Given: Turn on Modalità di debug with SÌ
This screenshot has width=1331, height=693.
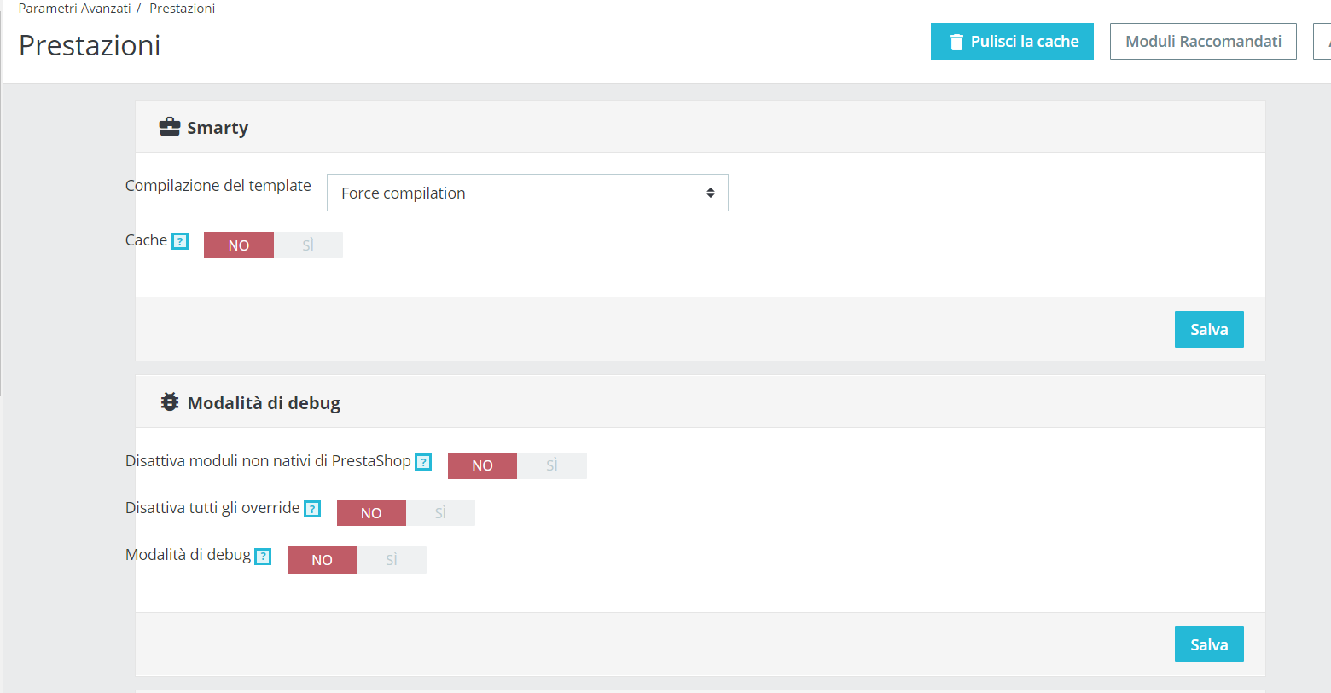Looking at the screenshot, I should [x=392, y=560].
